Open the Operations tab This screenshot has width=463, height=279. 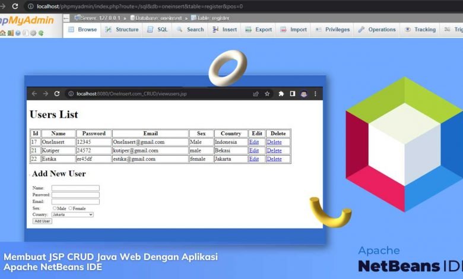377,30
